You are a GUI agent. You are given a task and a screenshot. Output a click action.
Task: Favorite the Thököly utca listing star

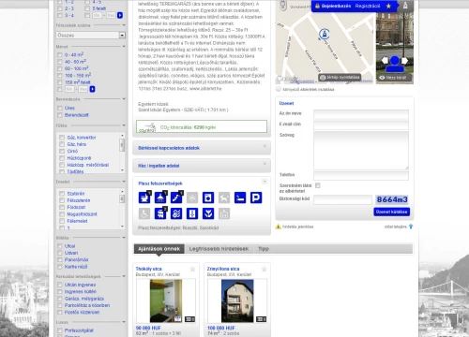coord(192,269)
